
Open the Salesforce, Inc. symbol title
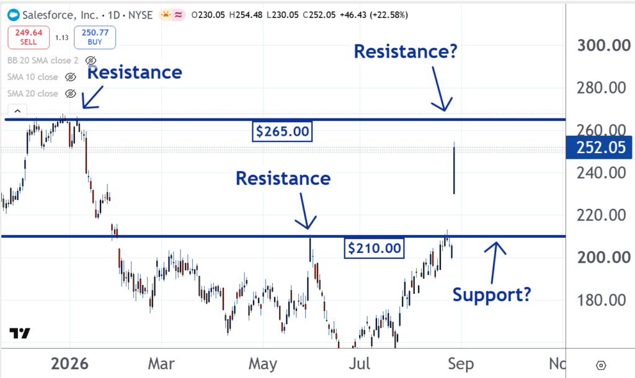(x=60, y=15)
